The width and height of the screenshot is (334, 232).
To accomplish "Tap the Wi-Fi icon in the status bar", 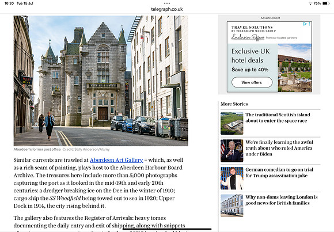I will [x=310, y=3].
